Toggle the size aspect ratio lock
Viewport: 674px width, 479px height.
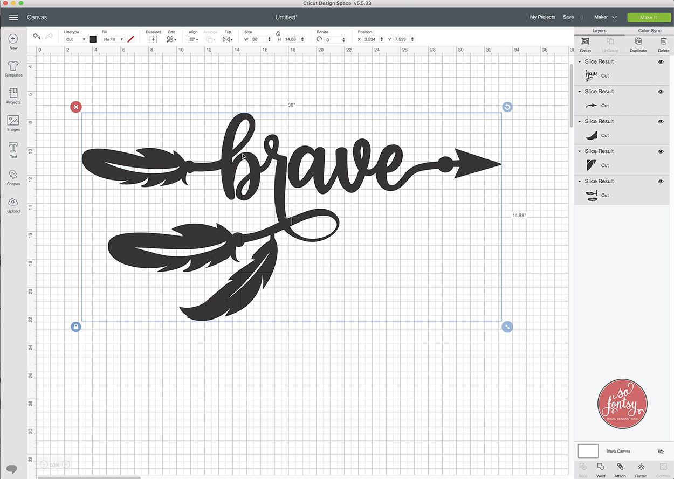click(x=278, y=33)
